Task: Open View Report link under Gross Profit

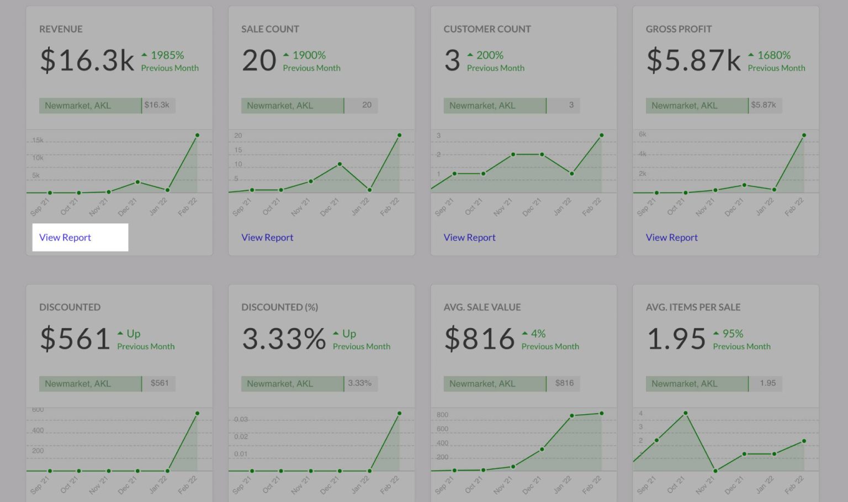Action: (x=671, y=237)
